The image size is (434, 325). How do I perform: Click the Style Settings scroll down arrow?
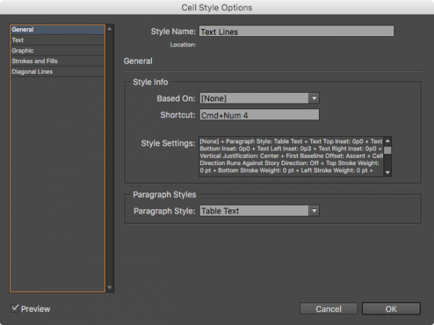(388, 173)
